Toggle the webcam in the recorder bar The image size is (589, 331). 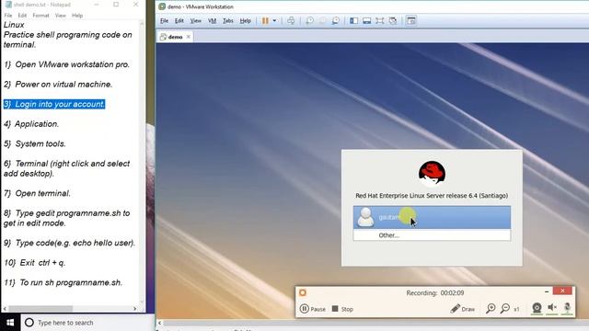[x=537, y=308]
